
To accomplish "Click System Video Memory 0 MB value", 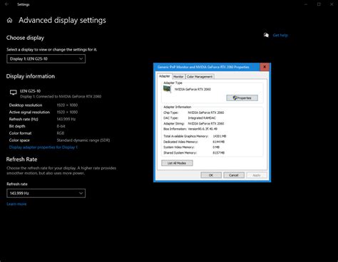I will coord(216,147).
